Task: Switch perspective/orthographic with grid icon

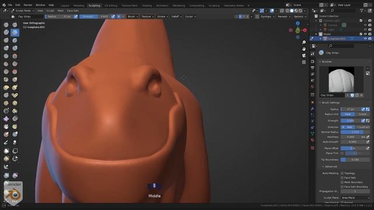Action: click(304, 62)
